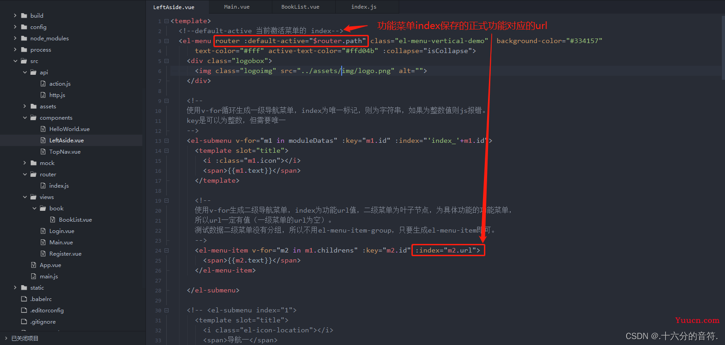Image resolution: width=725 pixels, height=345 pixels.
Task: Expand the static folder chevron
Action: click(15, 287)
